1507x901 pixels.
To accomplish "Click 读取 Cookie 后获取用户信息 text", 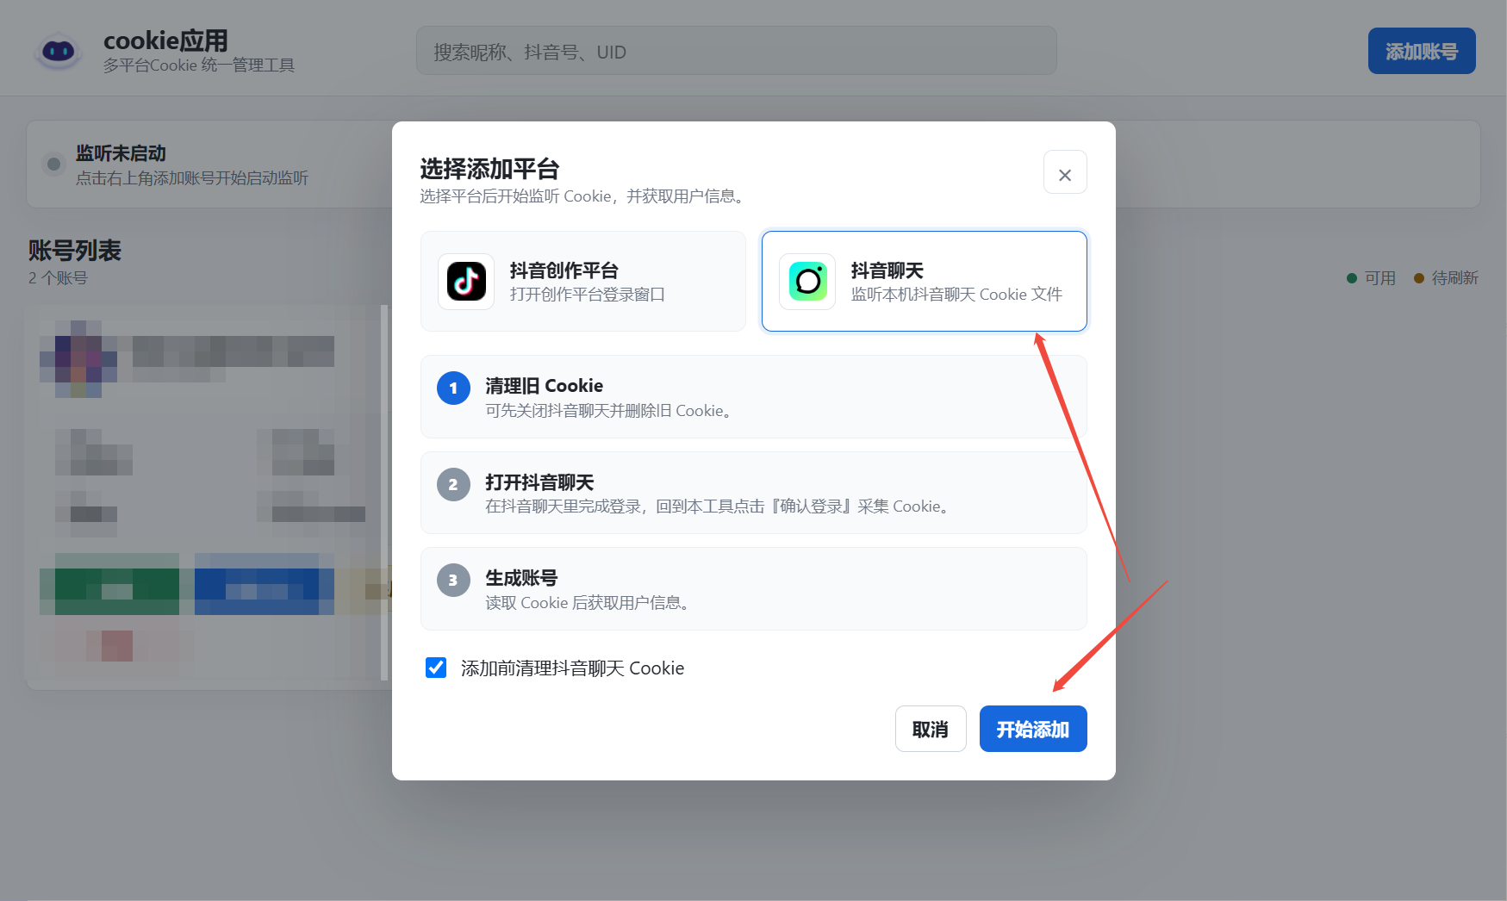I will 587,603.
